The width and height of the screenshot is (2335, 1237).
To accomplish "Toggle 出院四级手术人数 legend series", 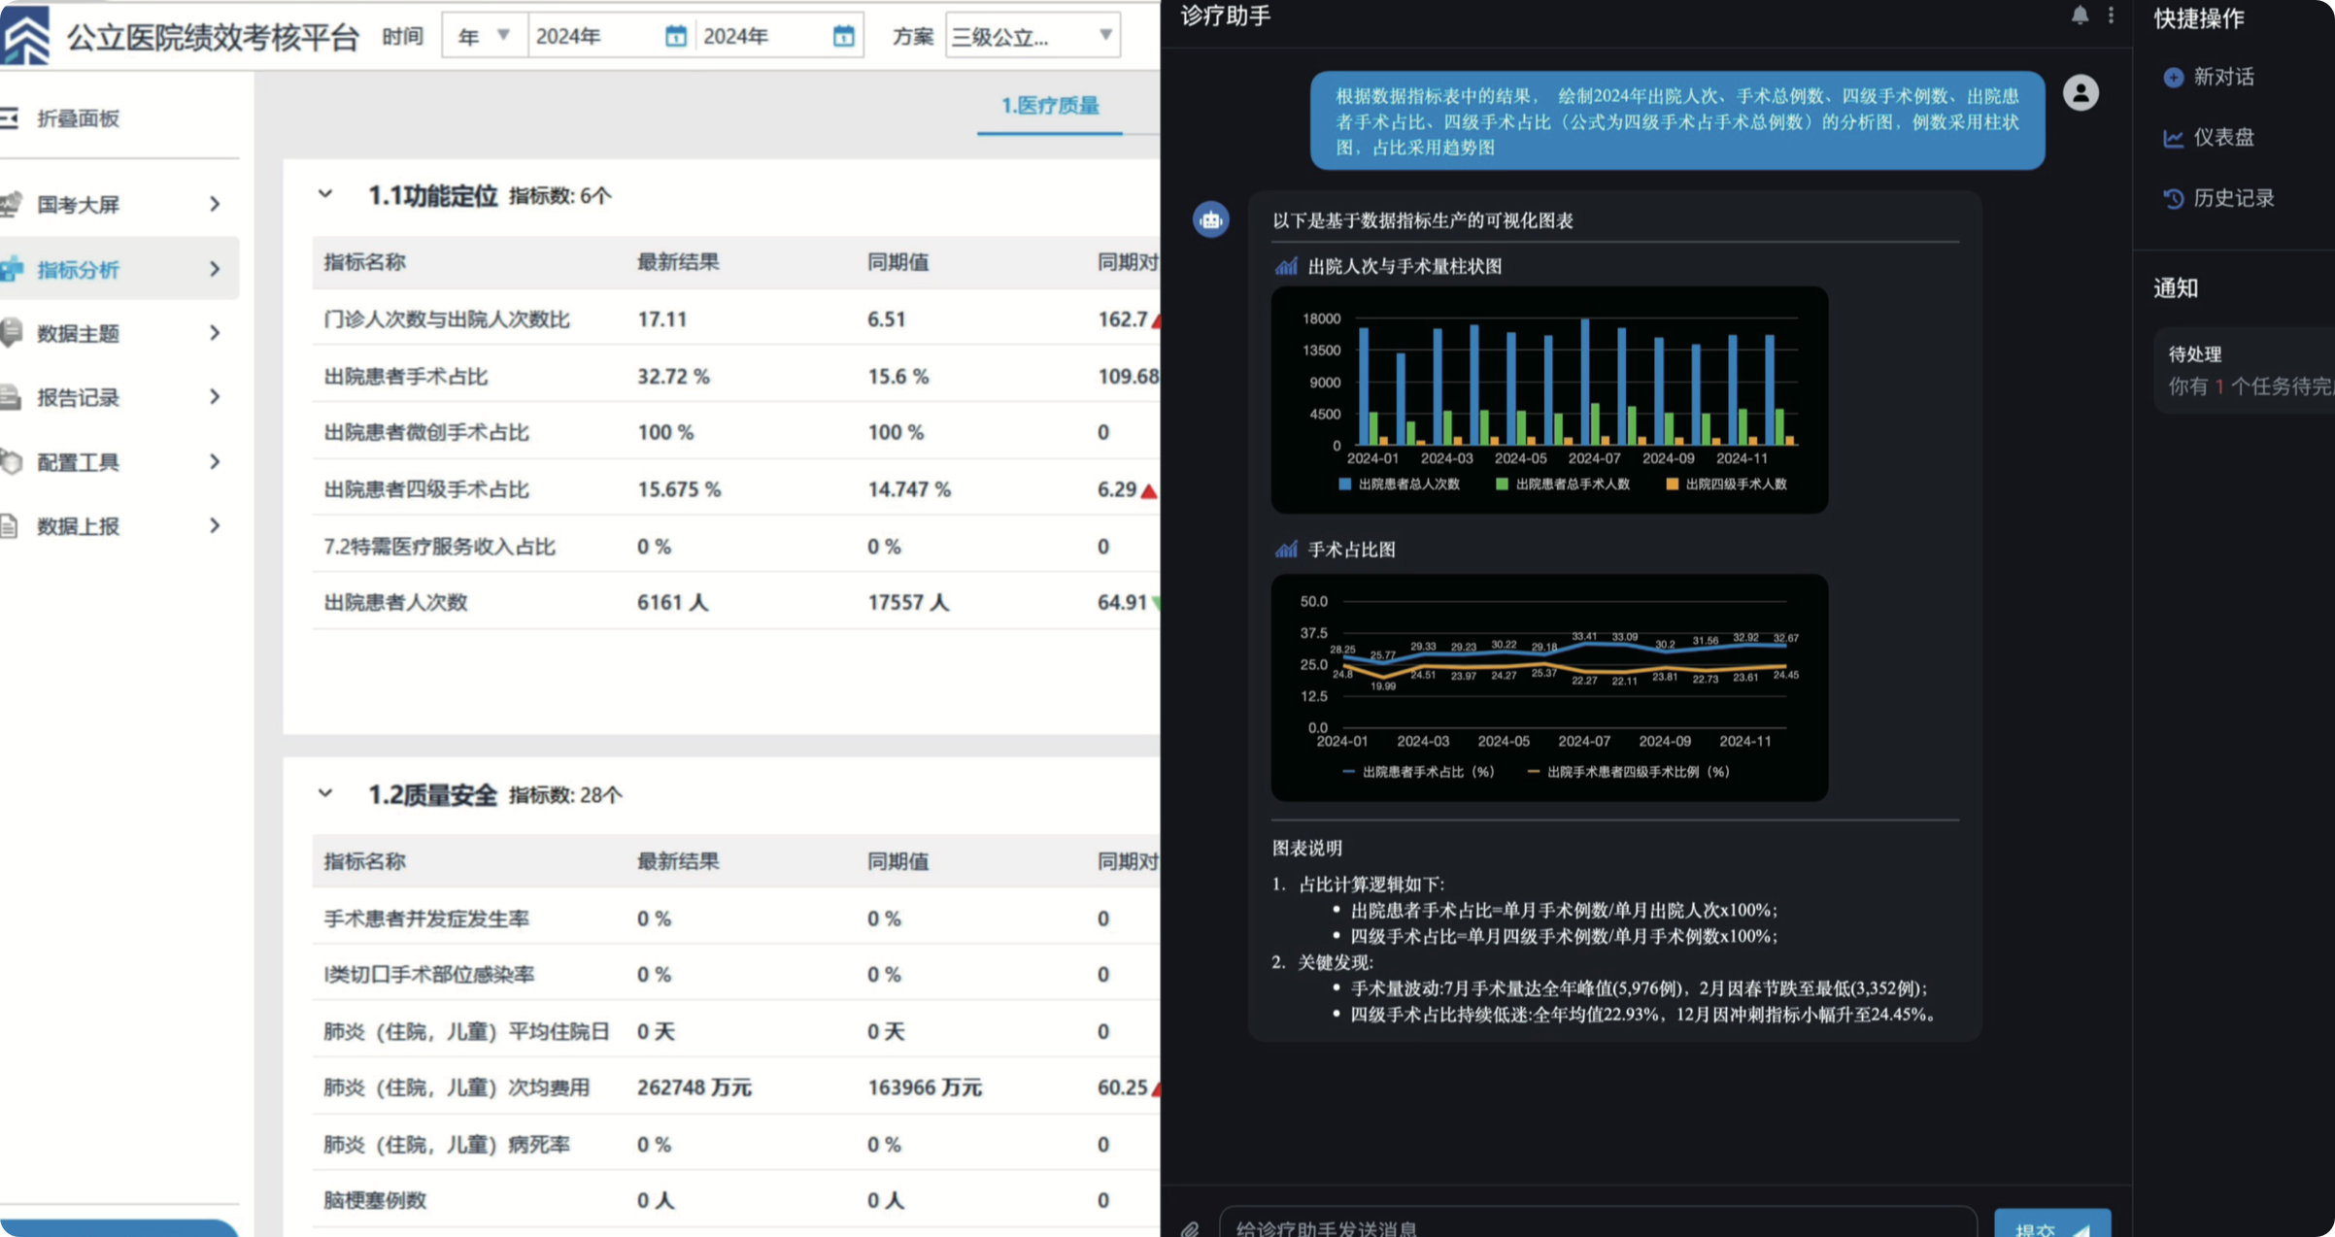I will (1727, 484).
